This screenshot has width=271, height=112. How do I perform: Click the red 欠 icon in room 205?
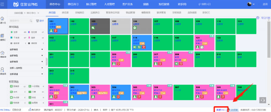[x=118, y=64]
